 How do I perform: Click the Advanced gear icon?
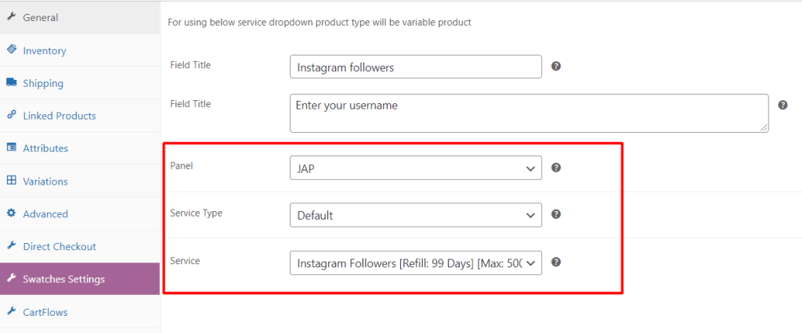[12, 213]
